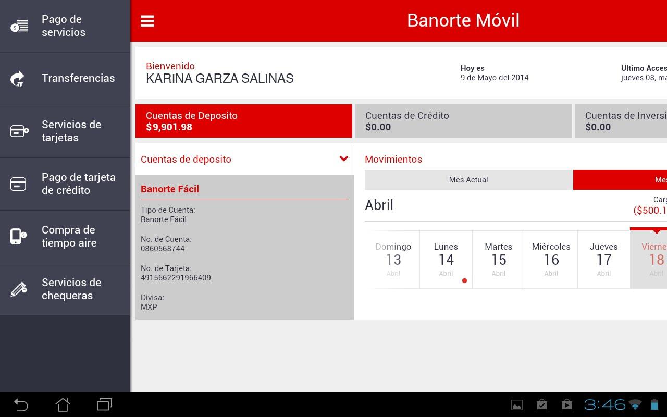This screenshot has height=417, width=667.
Task: Switch to Mes Actual movements tab
Action: [468, 180]
